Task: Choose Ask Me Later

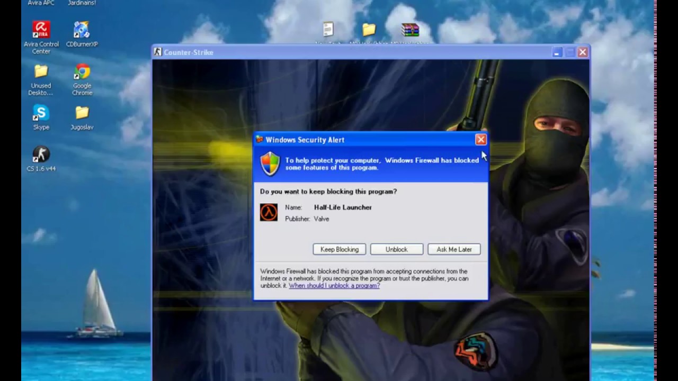Action: (x=454, y=249)
